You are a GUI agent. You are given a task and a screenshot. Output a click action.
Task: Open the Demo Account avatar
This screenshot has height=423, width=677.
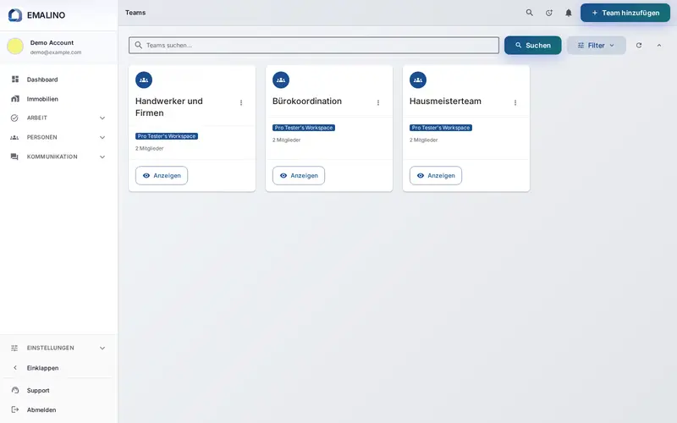pos(15,47)
